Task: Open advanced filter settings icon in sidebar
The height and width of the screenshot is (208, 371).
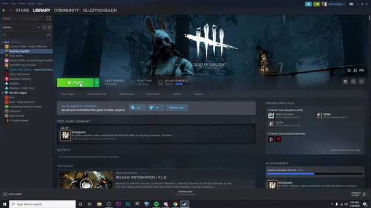Action: [49, 35]
